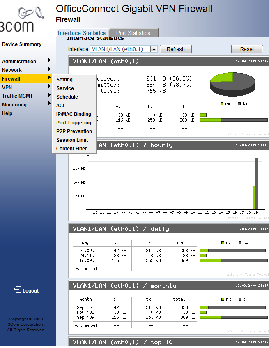Expand the Monitoring submenu arrow
The width and height of the screenshot is (269, 348).
(49, 104)
